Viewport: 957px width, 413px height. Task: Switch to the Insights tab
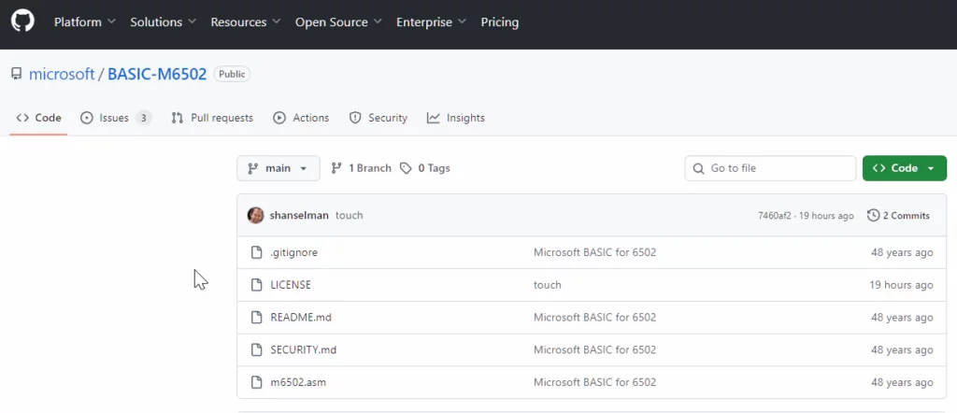tap(456, 118)
